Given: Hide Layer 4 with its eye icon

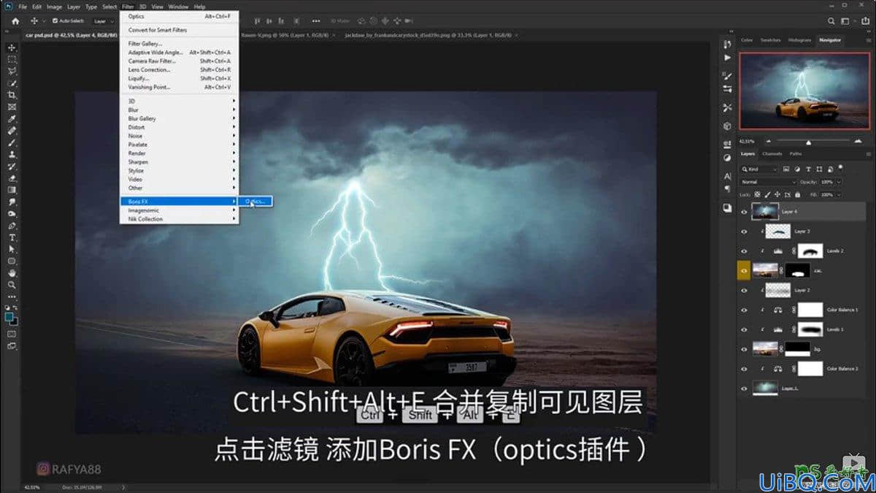Looking at the screenshot, I should tap(744, 212).
